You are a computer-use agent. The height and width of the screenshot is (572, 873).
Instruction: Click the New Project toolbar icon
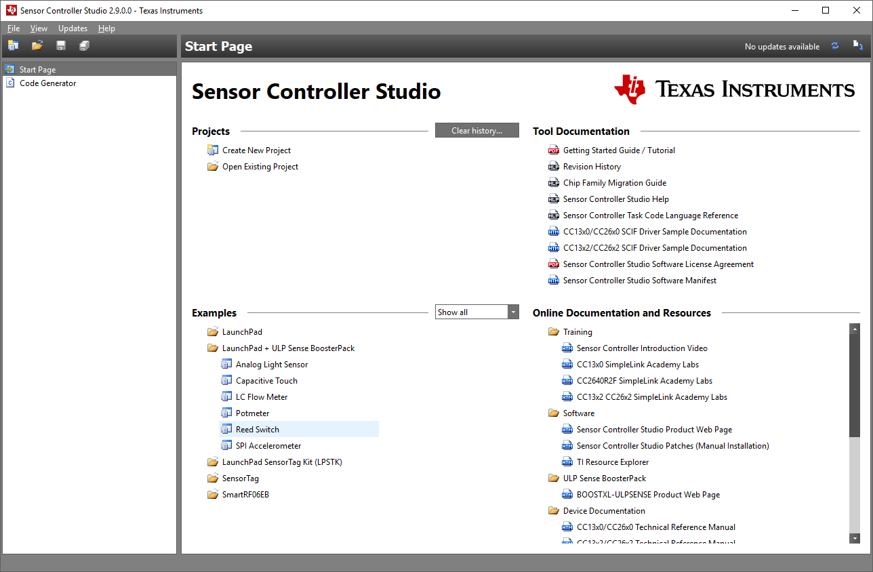[x=13, y=45]
